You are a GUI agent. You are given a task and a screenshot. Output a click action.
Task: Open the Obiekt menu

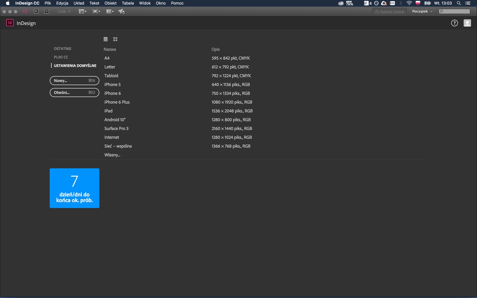point(110,3)
